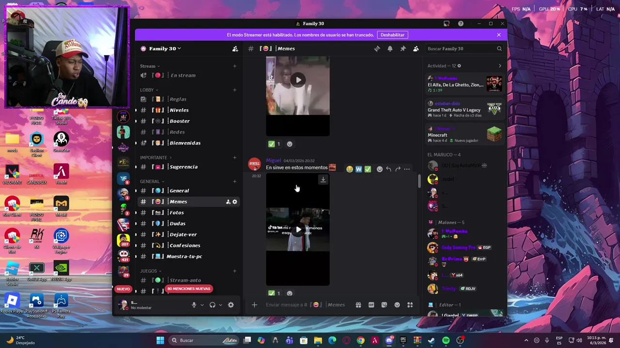Open the emoji picker in message box

click(x=397, y=304)
